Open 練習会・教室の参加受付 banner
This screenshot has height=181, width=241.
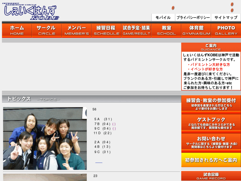point(211,105)
